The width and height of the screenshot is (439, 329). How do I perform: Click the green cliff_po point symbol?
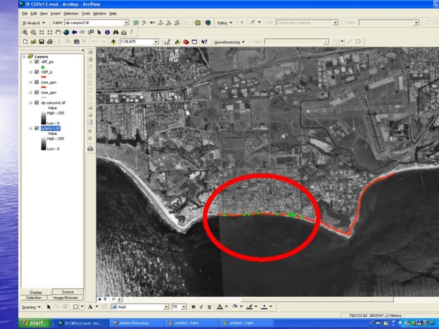pyautogui.click(x=43, y=67)
